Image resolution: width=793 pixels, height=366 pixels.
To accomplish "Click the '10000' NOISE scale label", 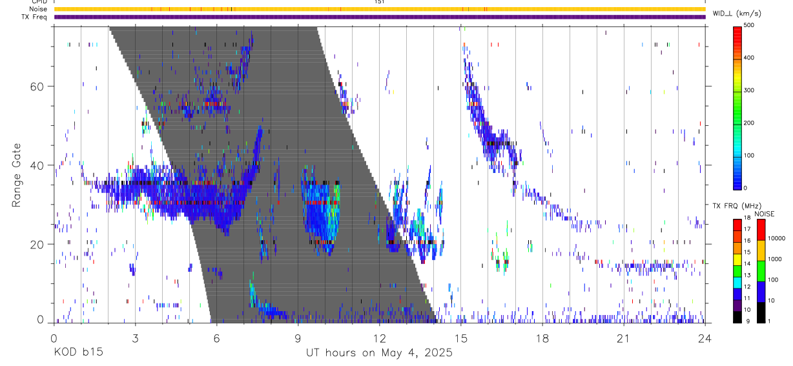I will pyautogui.click(x=776, y=238).
